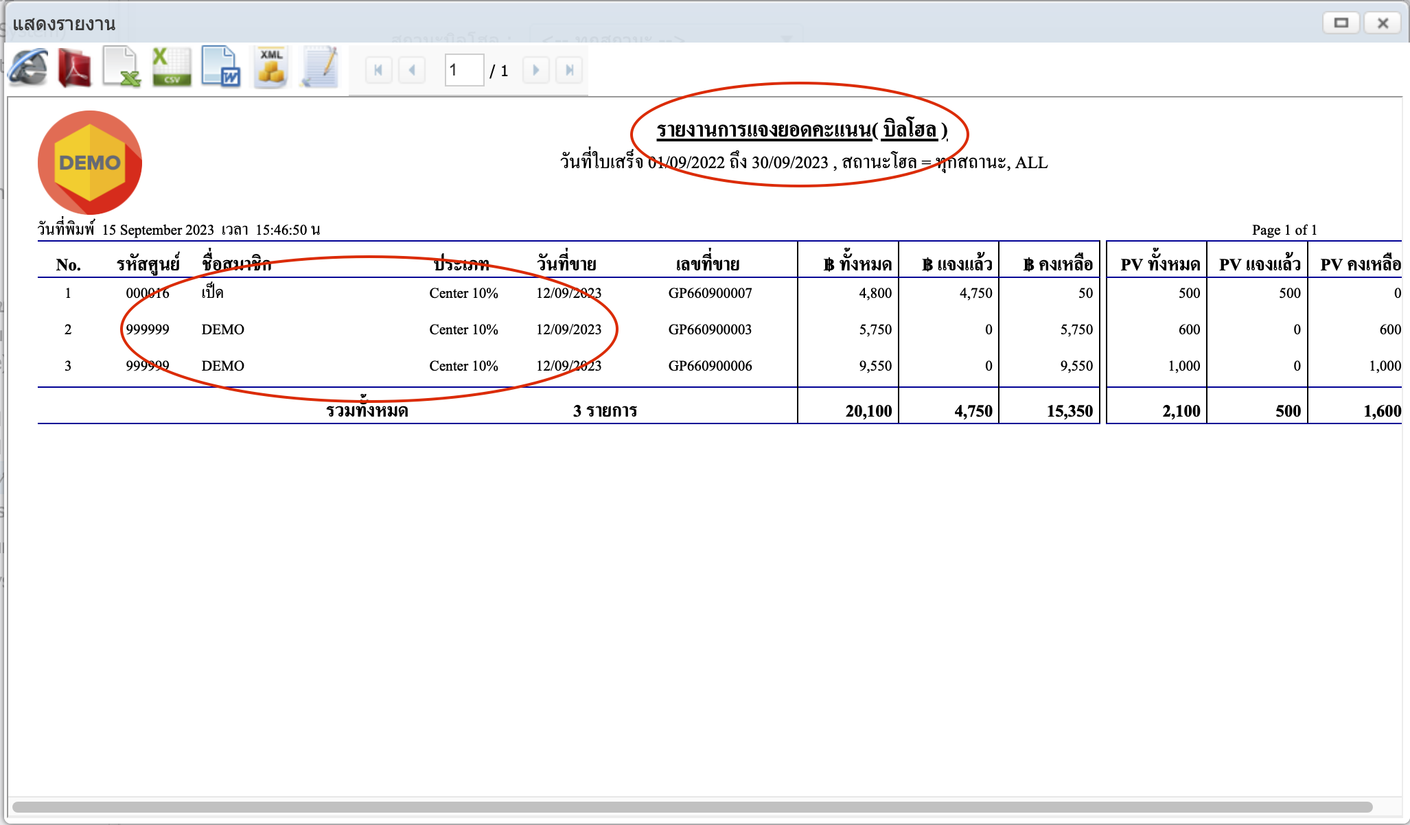The image size is (1410, 825).
Task: Click sale number GP660900006
Action: (x=710, y=366)
